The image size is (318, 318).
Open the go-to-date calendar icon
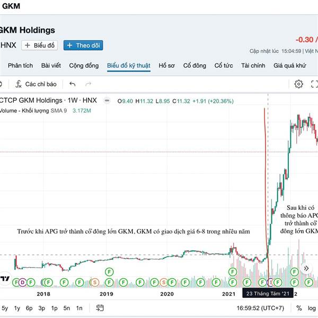pos(100,308)
